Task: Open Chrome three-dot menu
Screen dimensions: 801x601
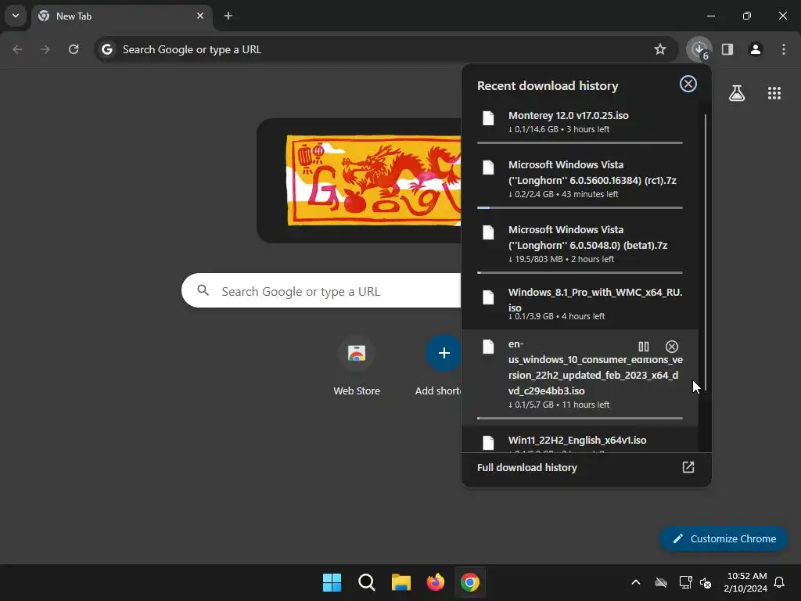Action: click(784, 49)
